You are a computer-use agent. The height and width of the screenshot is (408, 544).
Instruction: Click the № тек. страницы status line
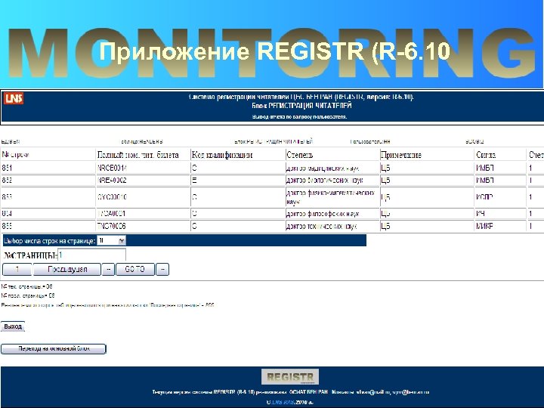(x=26, y=286)
